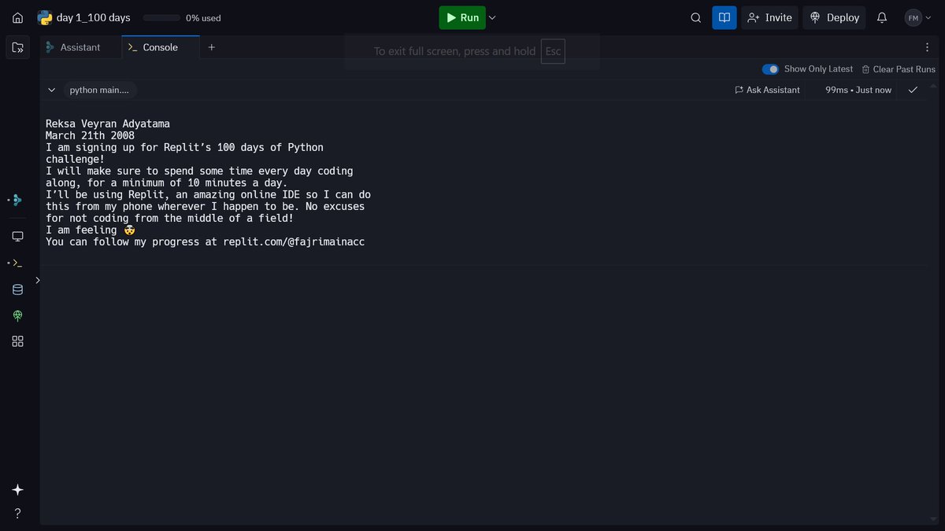Collapse the python main run entry chevron

(51, 90)
